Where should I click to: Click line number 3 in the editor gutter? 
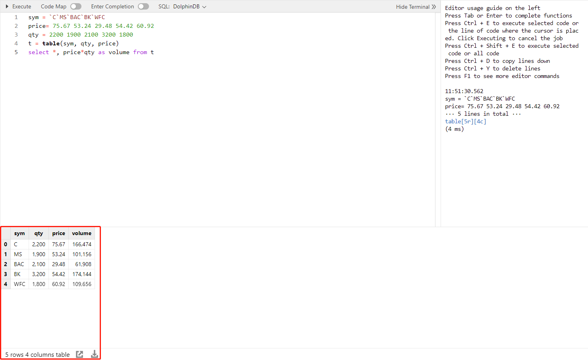tap(16, 35)
